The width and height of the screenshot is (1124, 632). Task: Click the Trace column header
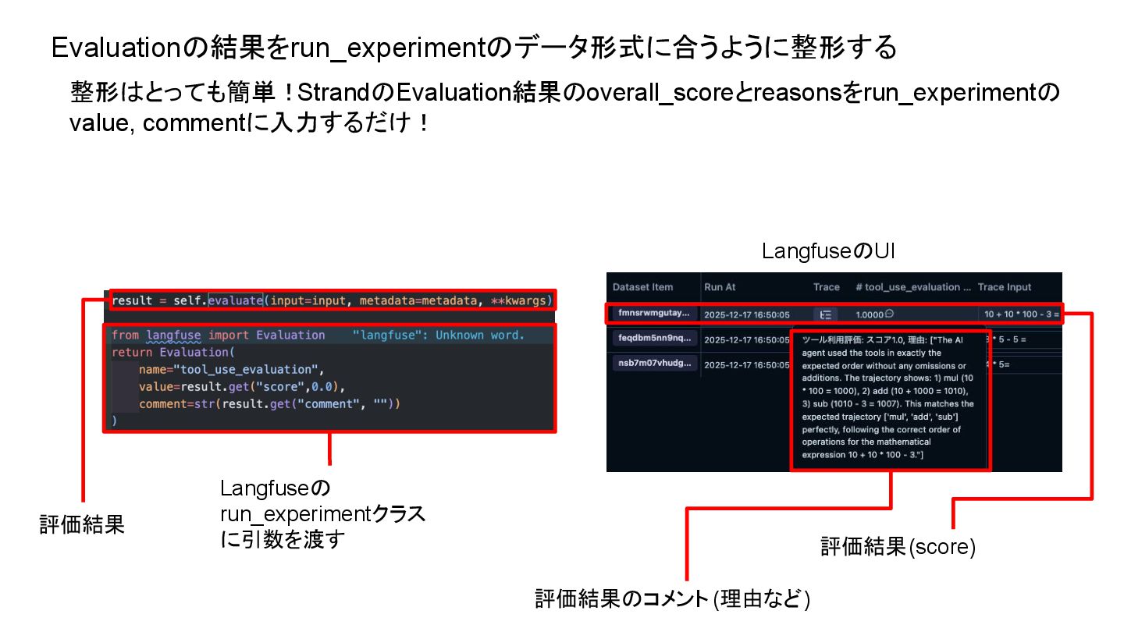tap(827, 287)
